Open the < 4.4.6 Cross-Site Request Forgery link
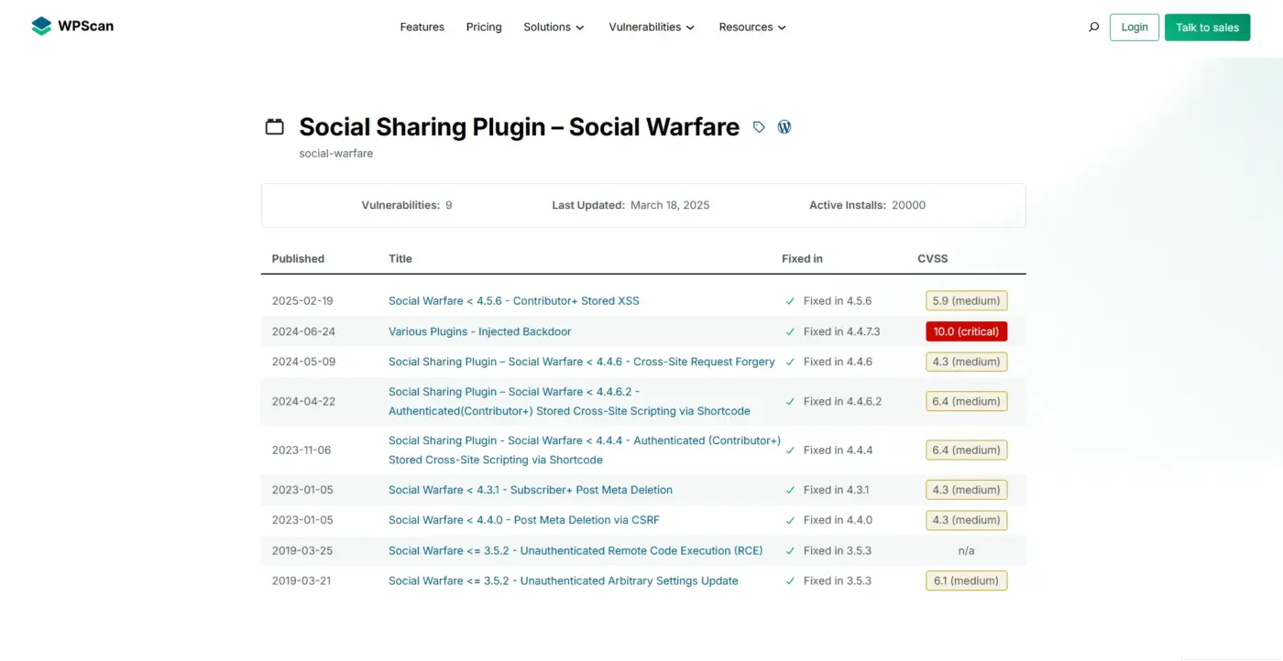The image size is (1283, 661). (582, 362)
